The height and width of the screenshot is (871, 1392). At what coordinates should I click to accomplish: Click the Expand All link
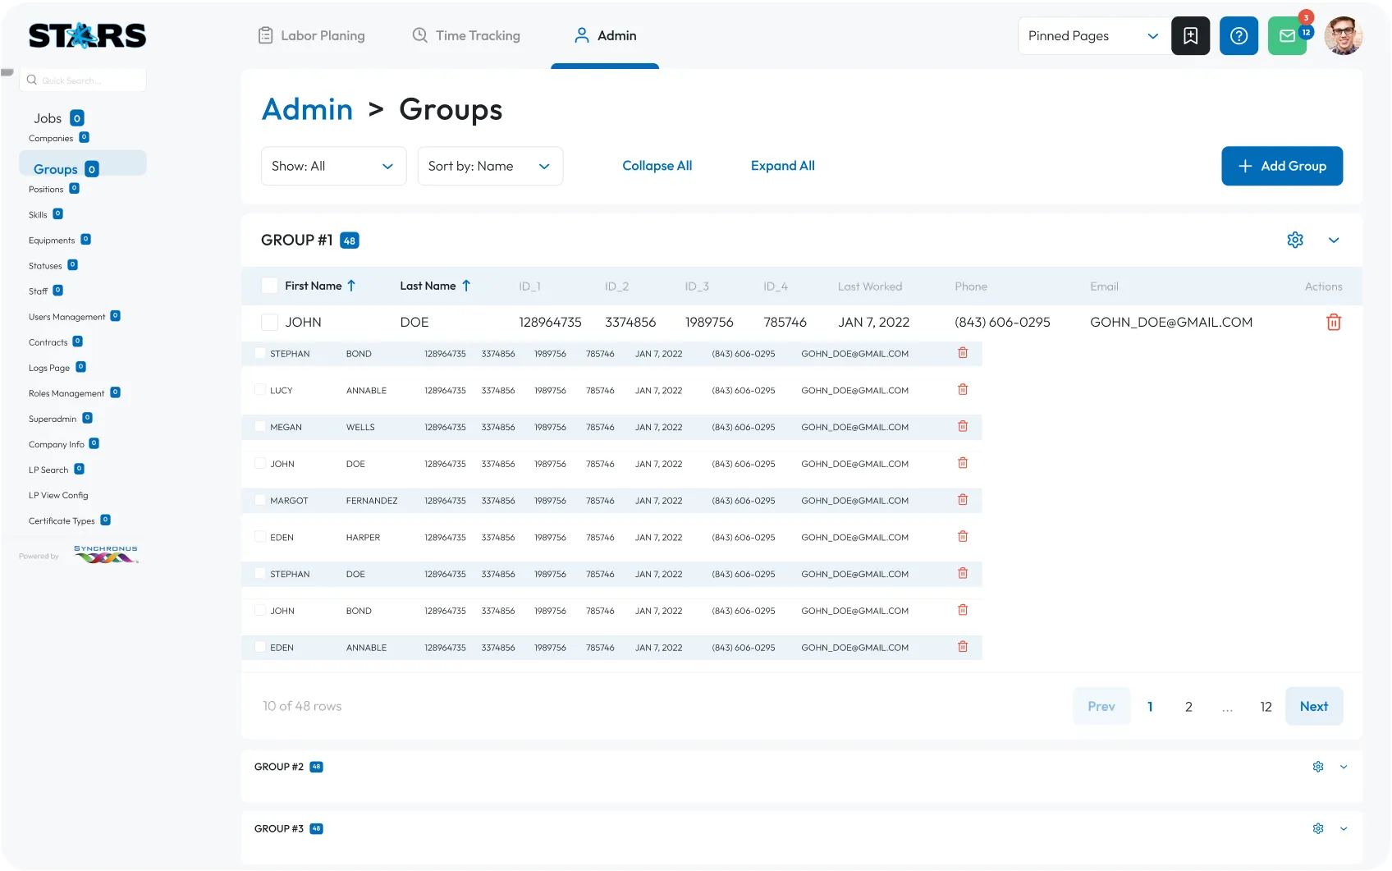point(782,166)
